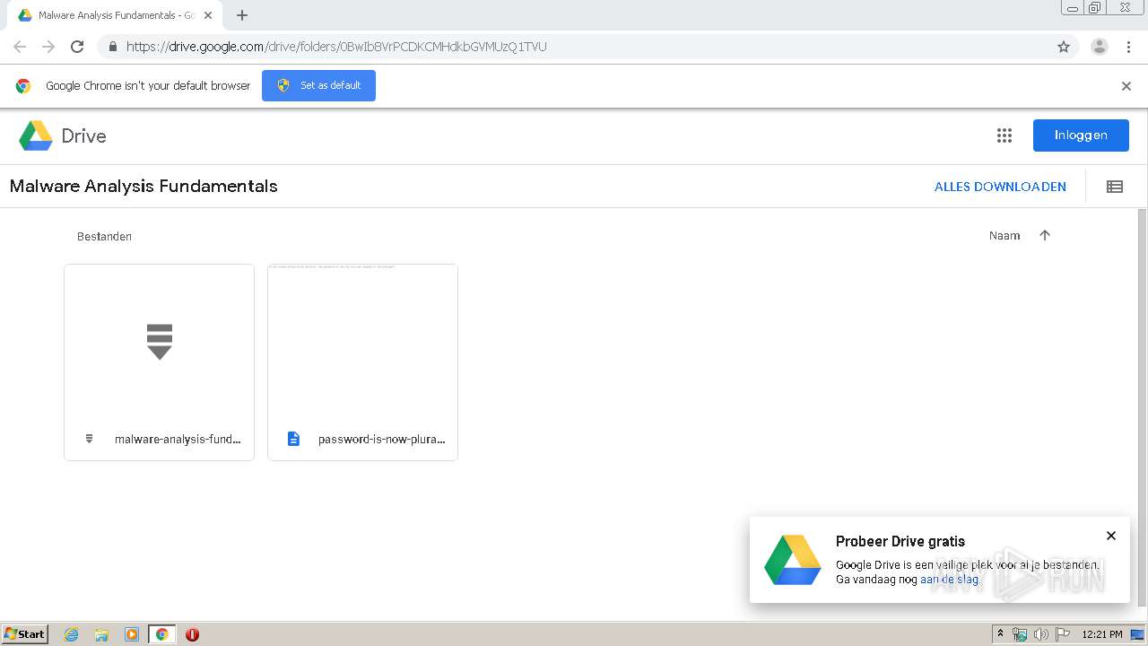Image resolution: width=1148 pixels, height=646 pixels.
Task: Dismiss the default browser notification bar
Action: click(1126, 86)
